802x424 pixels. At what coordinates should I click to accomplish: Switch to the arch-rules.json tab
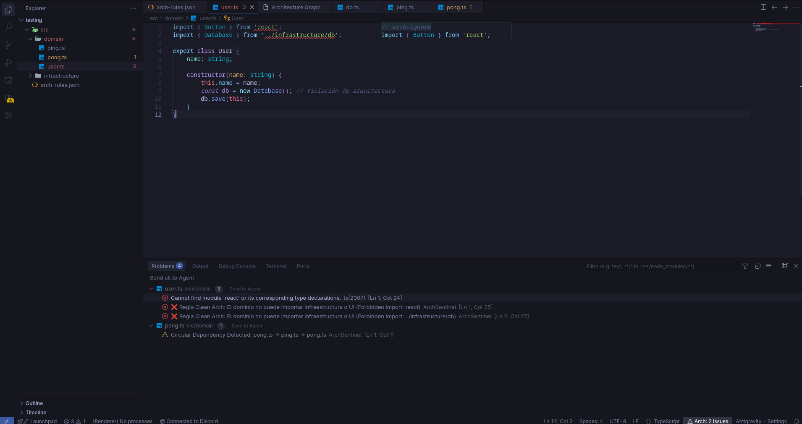coord(176,7)
